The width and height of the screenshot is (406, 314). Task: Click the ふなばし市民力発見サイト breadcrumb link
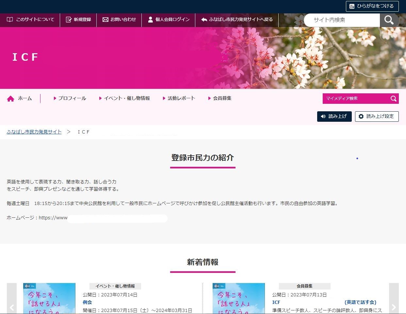coord(34,132)
